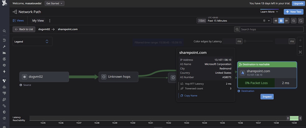Pin the Past 15 Minutes time range

click(x=264, y=21)
